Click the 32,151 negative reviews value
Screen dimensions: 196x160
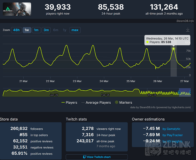(20, 147)
